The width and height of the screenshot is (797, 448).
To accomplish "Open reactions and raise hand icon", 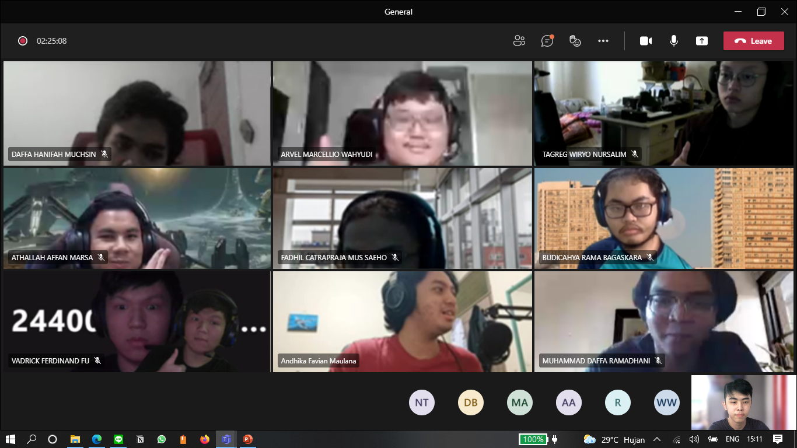I will [x=575, y=41].
